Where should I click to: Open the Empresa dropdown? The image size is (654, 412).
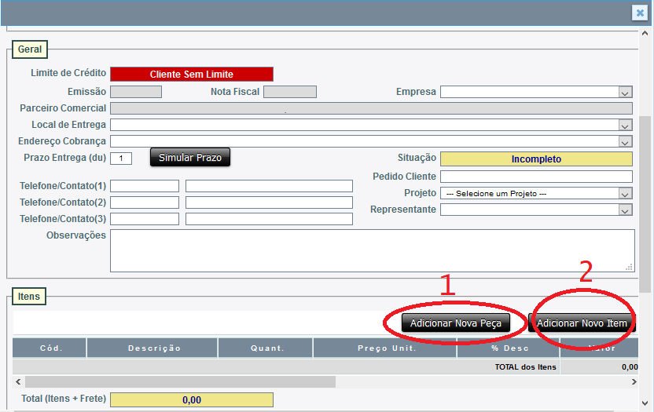(x=536, y=92)
